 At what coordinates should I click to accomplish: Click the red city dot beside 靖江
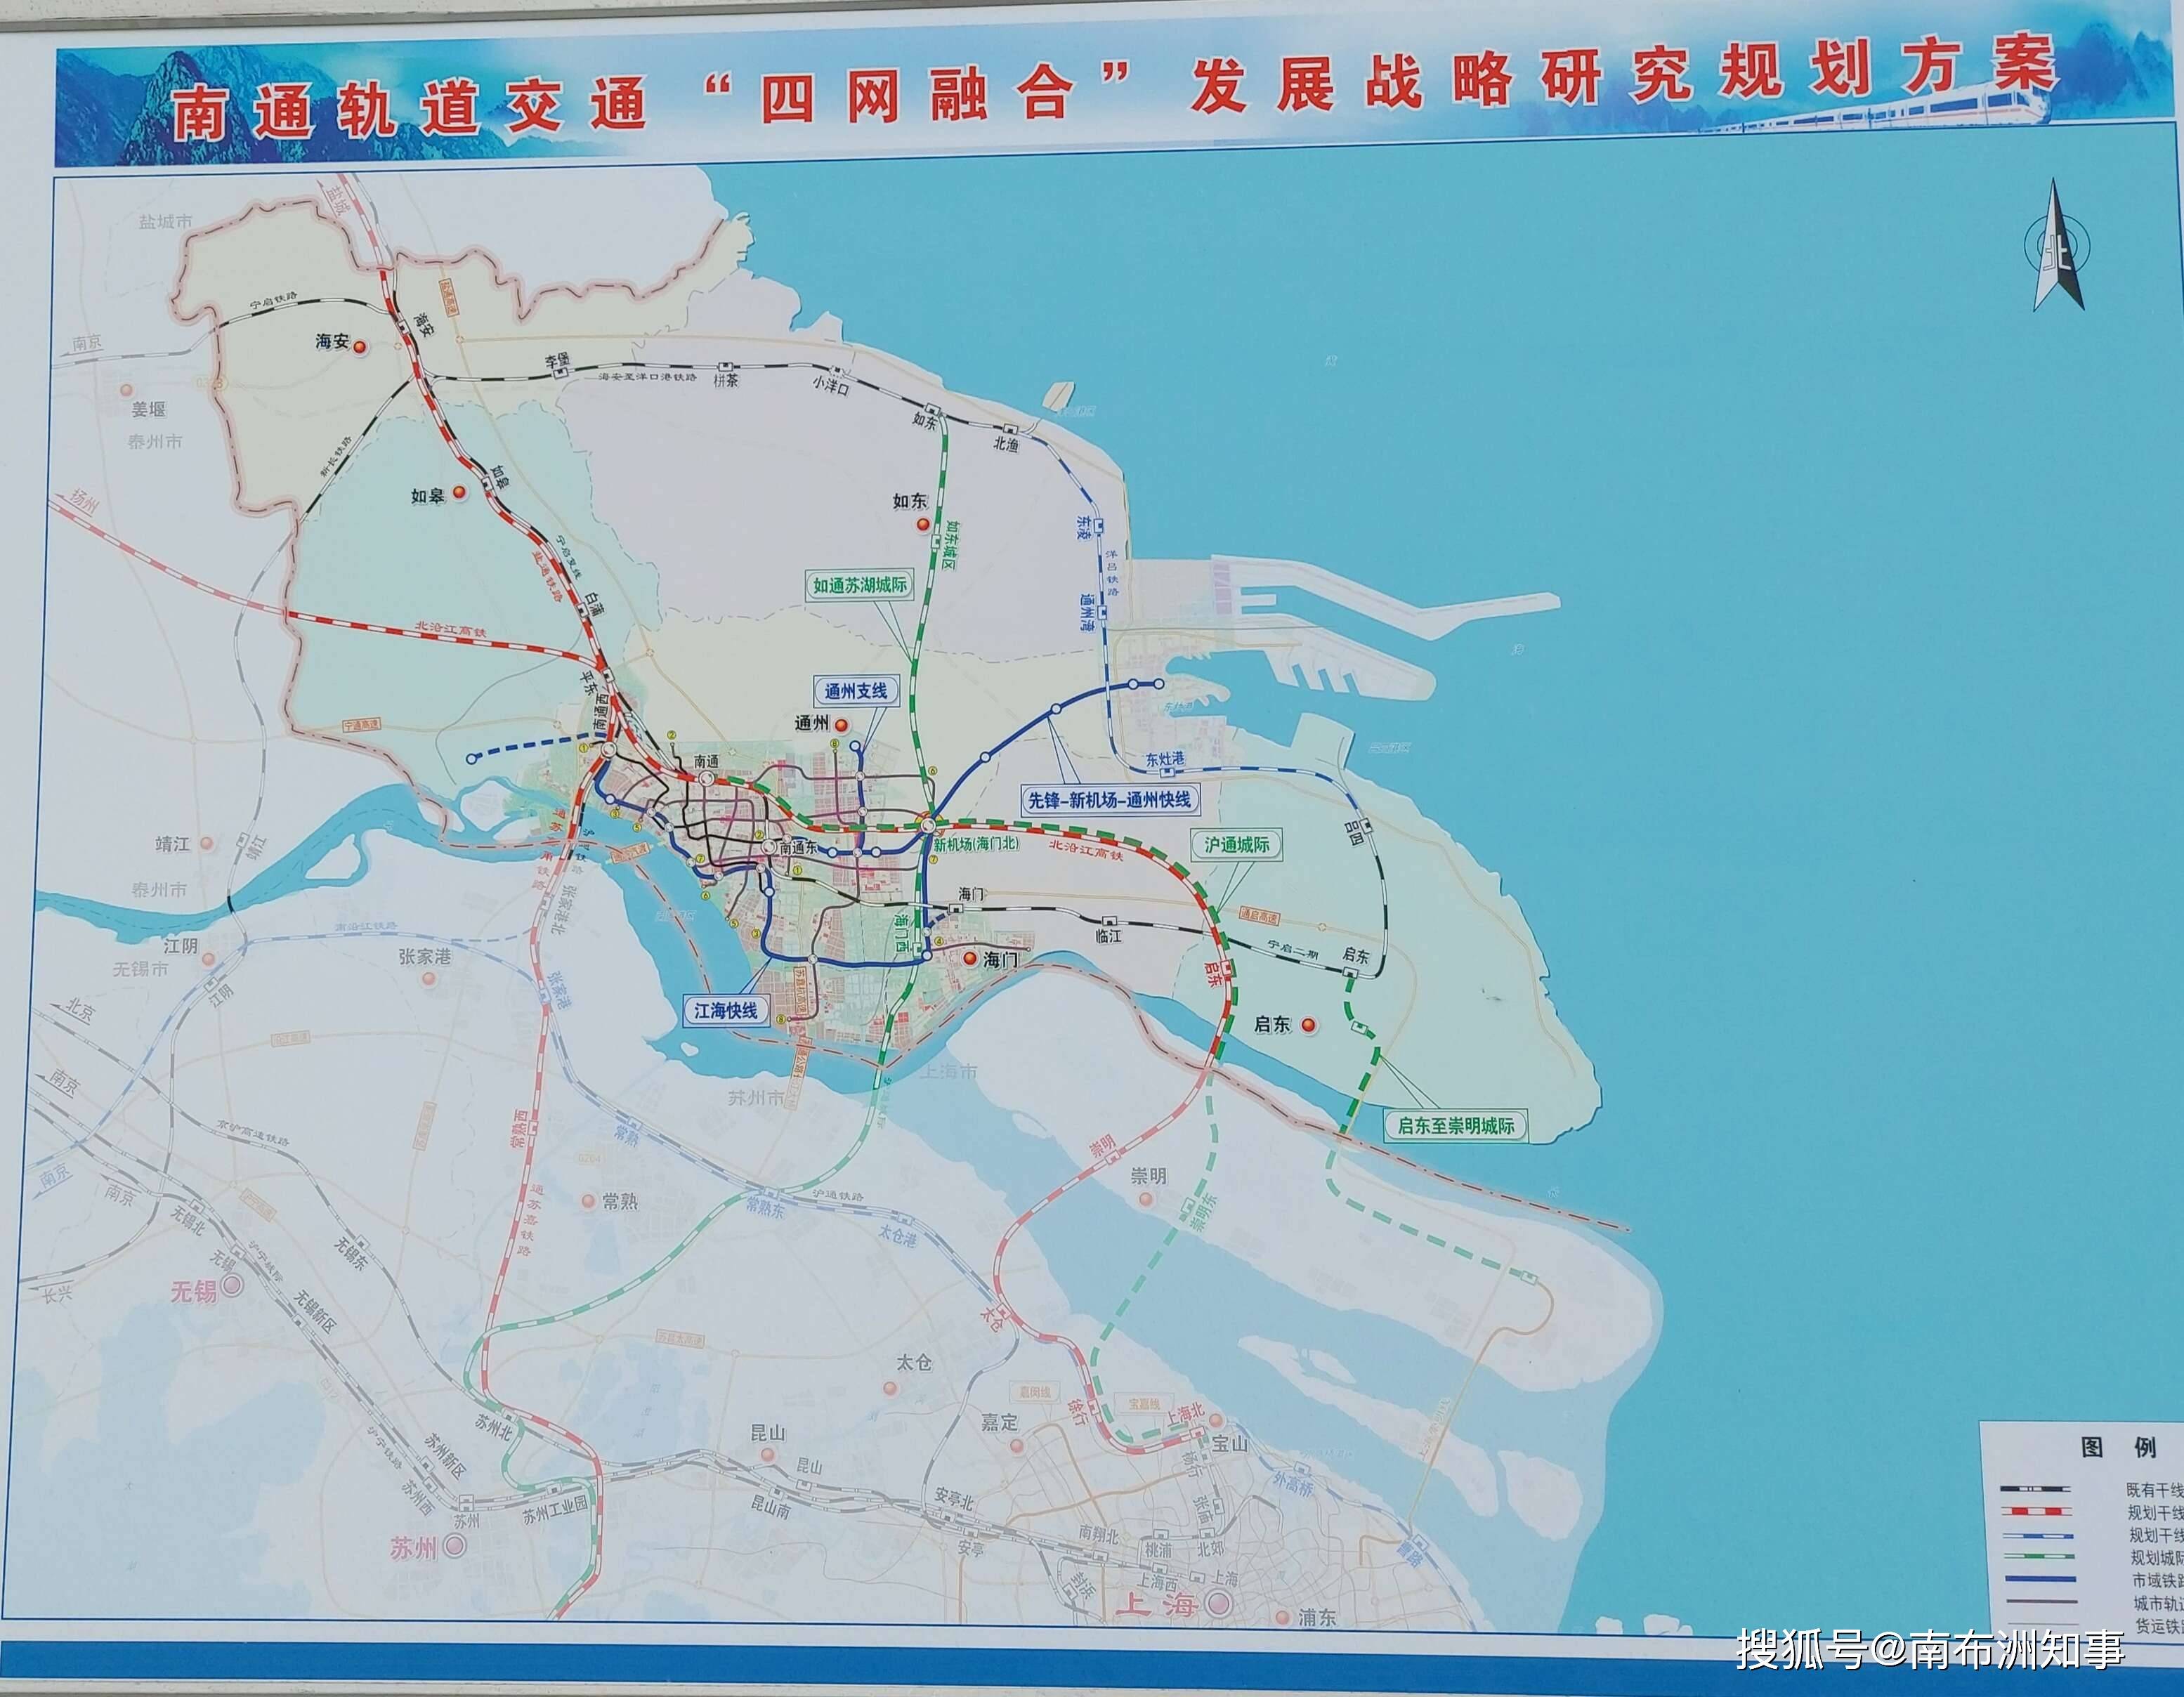[x=206, y=844]
